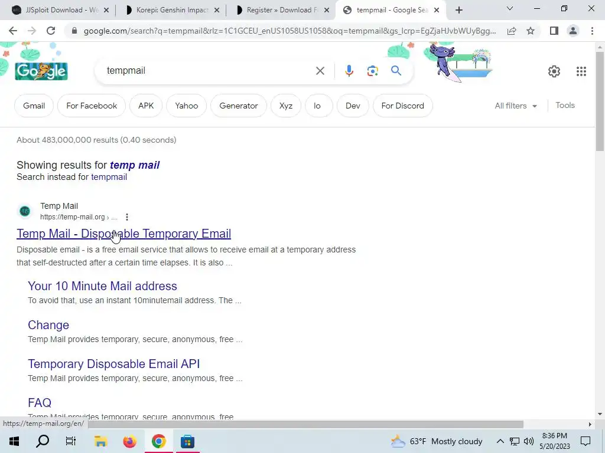Search by image with Google Lens icon
Screen dimensions: 605x453
pyautogui.click(x=372, y=71)
